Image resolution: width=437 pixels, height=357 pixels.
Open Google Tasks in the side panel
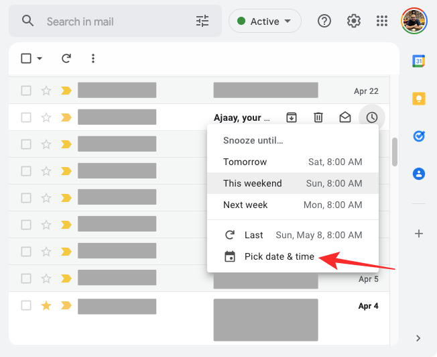click(419, 136)
